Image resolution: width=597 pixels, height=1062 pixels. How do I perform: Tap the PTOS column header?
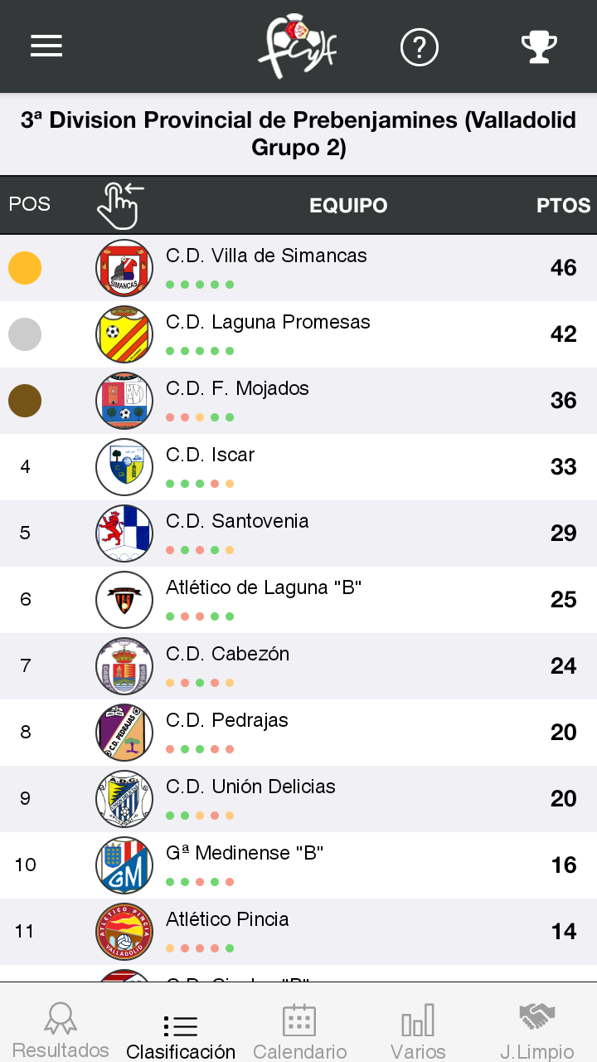click(x=563, y=205)
